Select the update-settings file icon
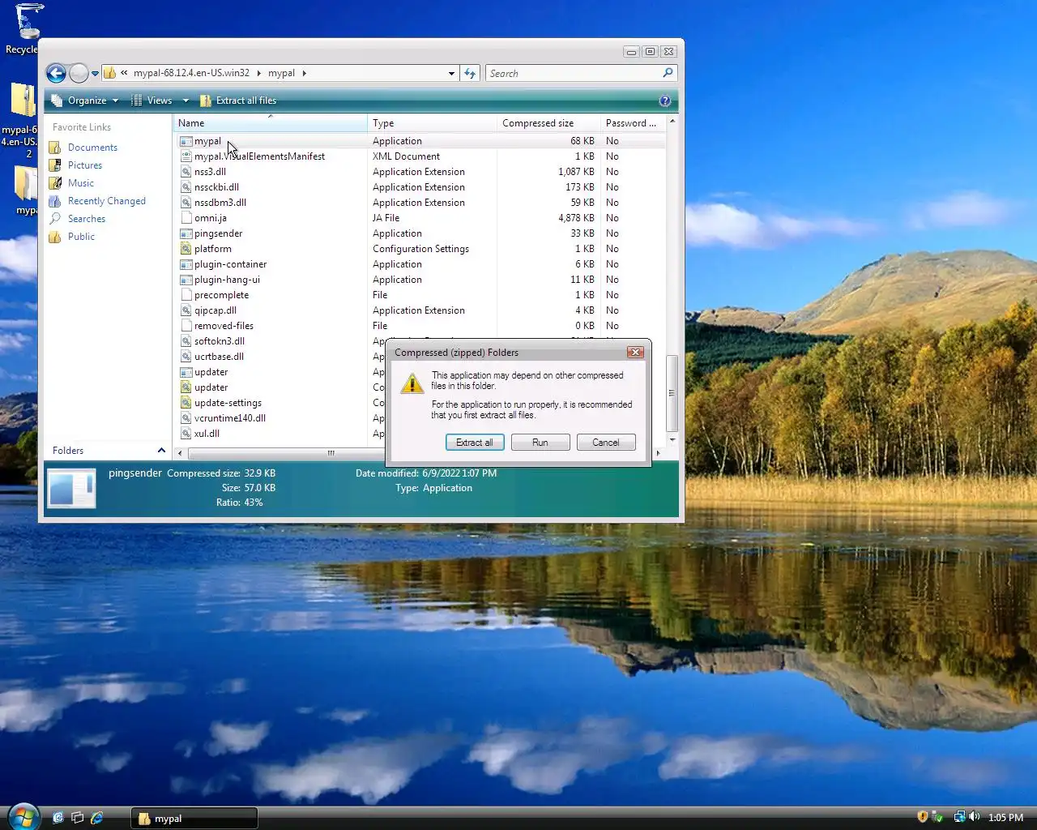Image resolution: width=1037 pixels, height=830 pixels. [x=186, y=403]
